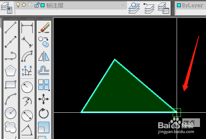Click the Layer Previous icon
The image size is (206, 139).
(149, 8)
